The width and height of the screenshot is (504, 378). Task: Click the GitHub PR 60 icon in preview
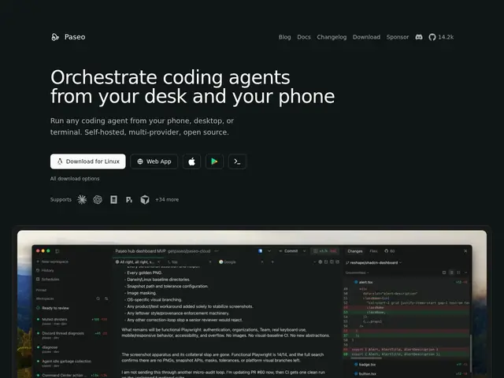tap(387, 251)
